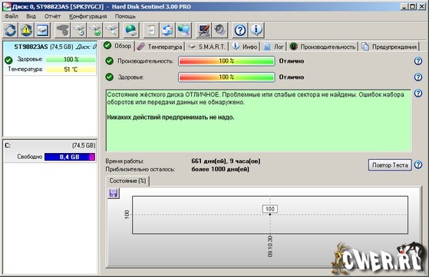Select the C: partition entry
Image resolution: width=429 pixels, height=277 pixels.
click(50, 152)
